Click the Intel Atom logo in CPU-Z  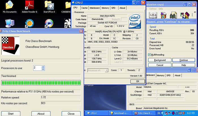click(135, 21)
